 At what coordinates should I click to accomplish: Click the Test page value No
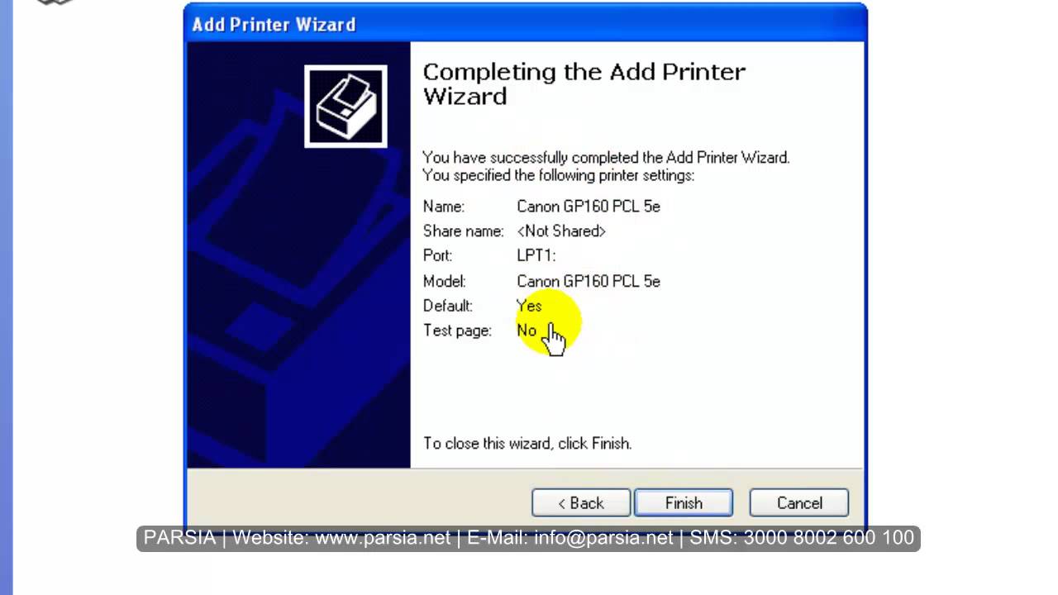tap(527, 331)
